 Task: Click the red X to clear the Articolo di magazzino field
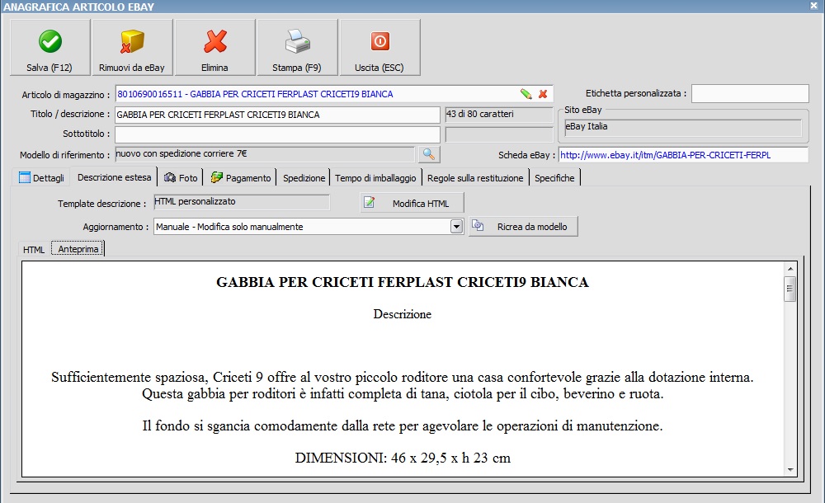tap(543, 94)
